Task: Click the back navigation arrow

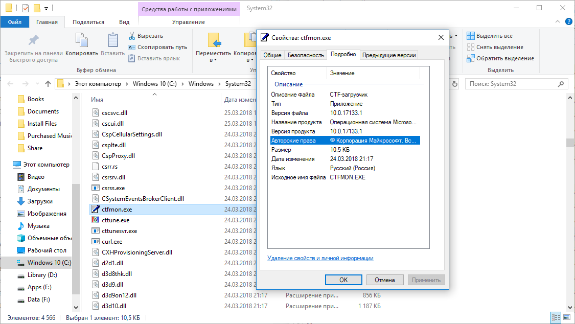Action: click(10, 84)
